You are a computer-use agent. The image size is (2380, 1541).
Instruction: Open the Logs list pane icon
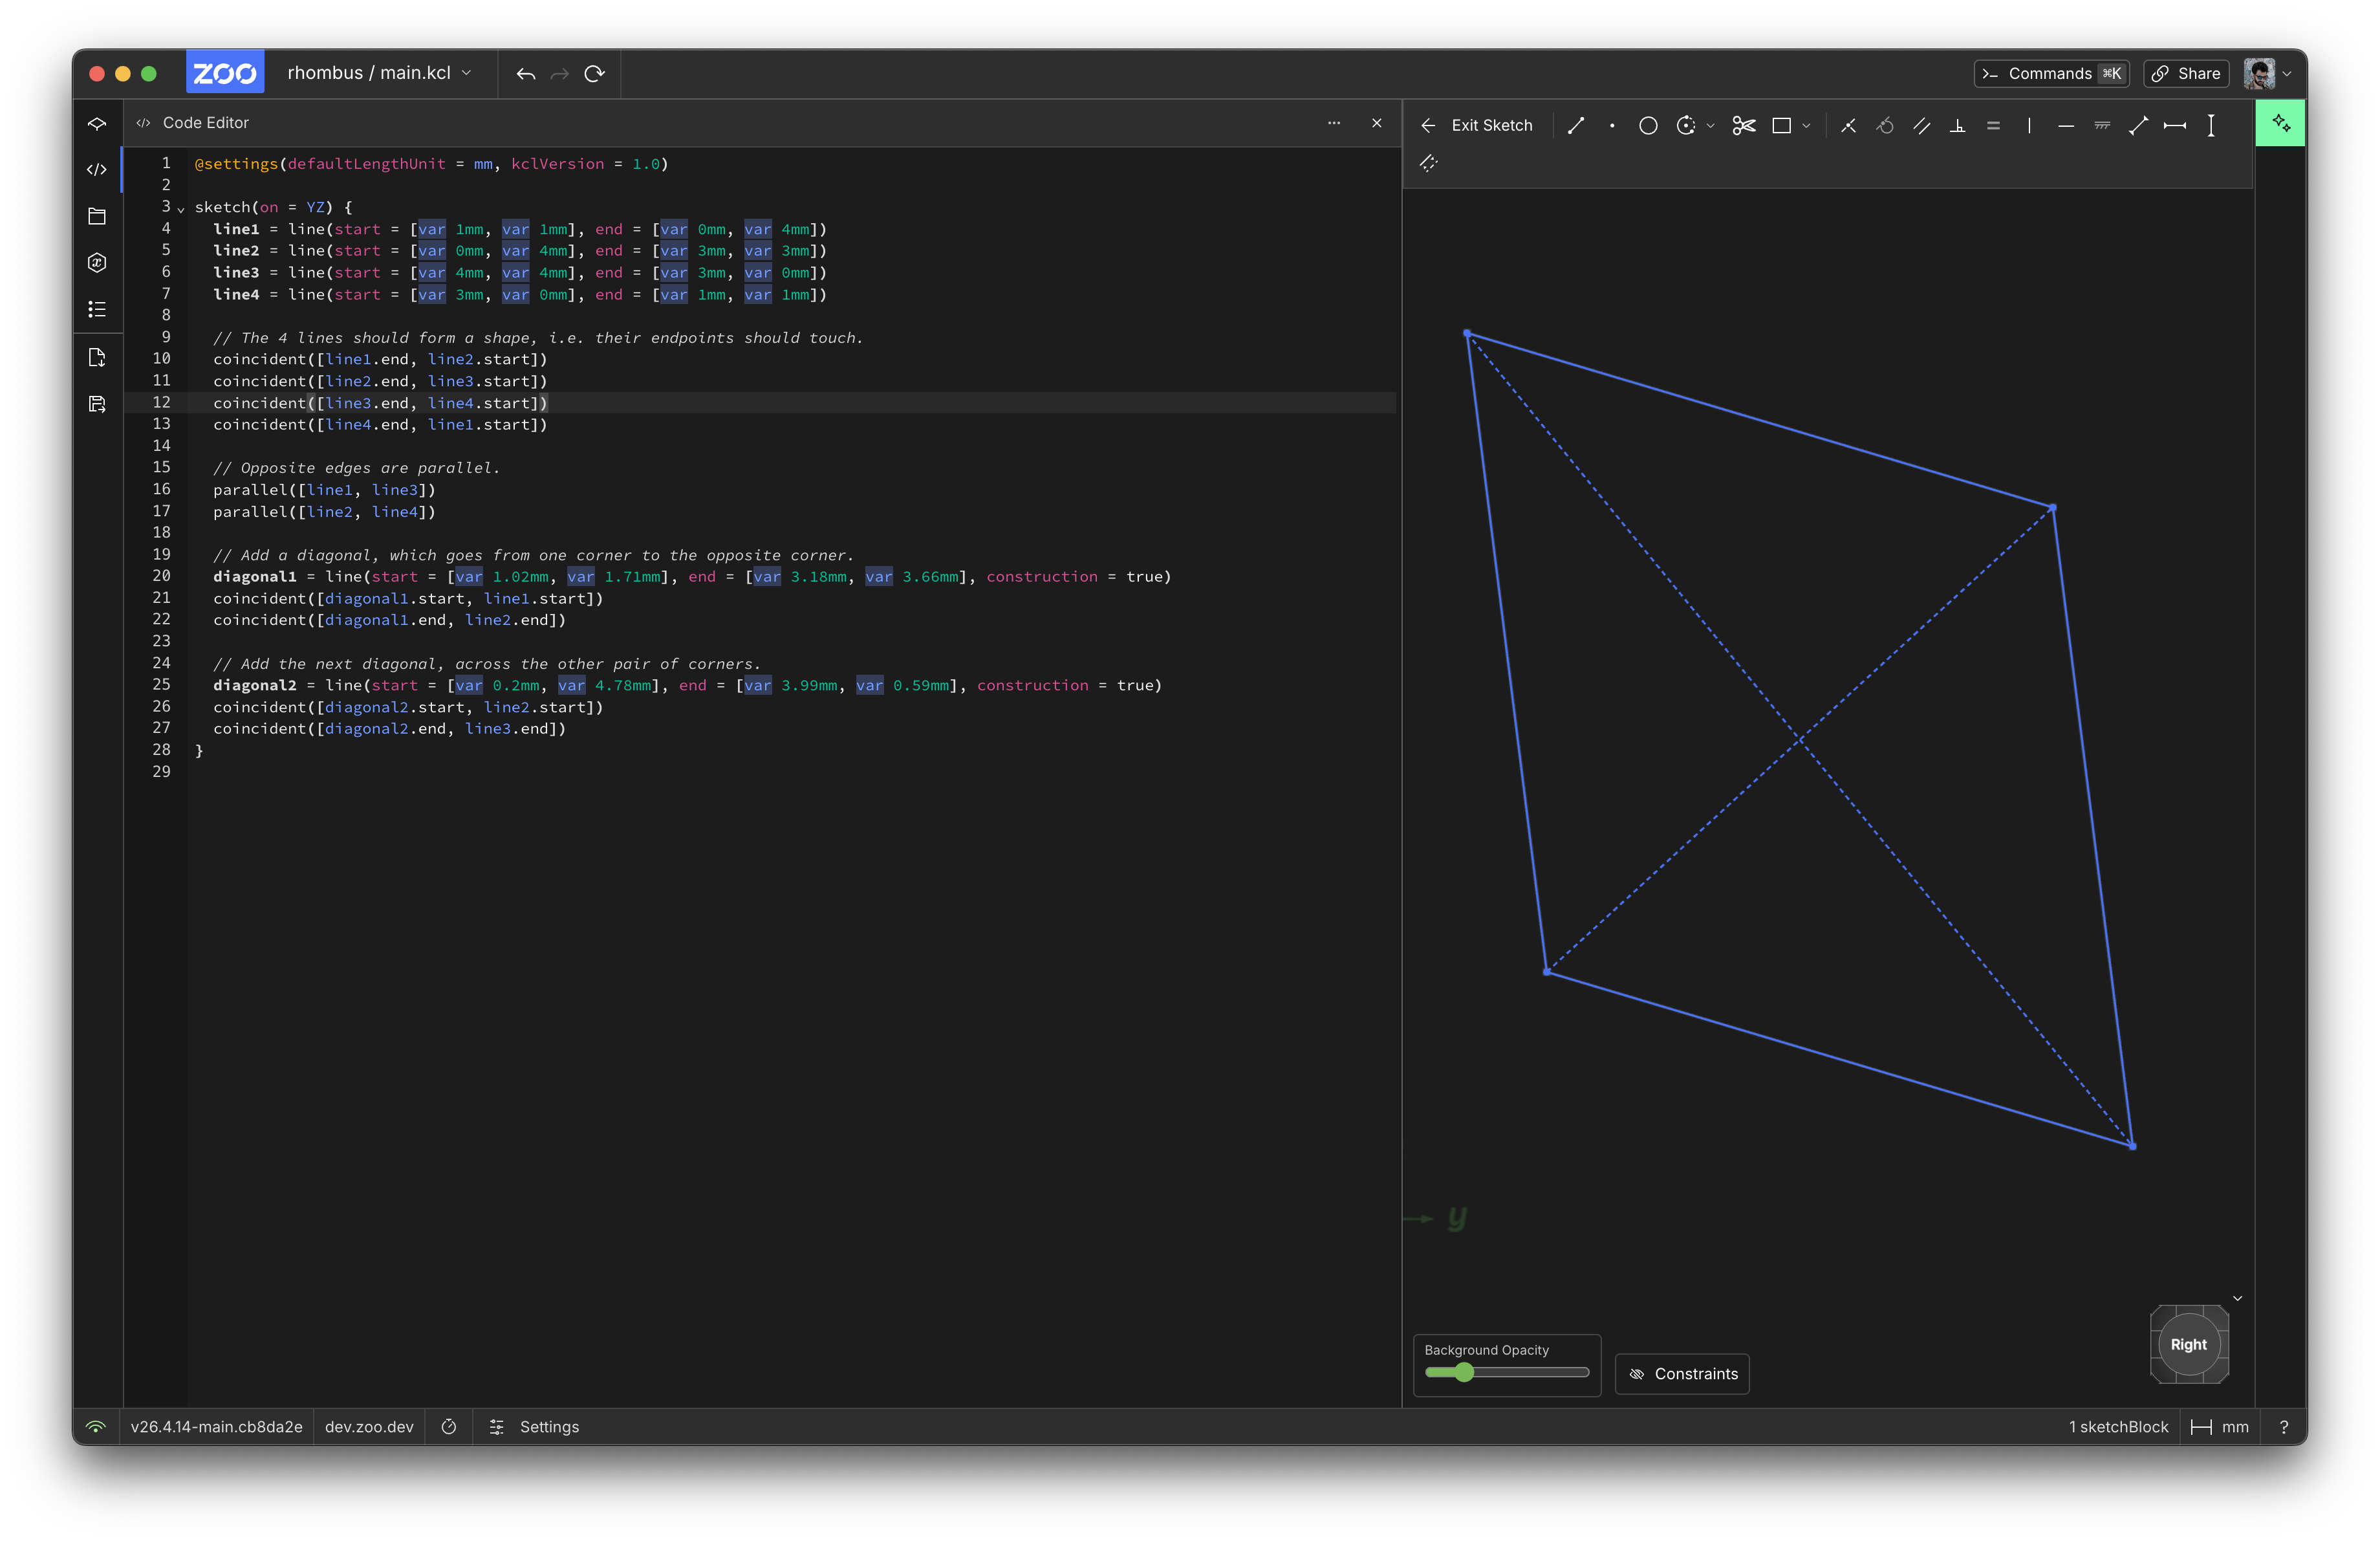point(97,309)
